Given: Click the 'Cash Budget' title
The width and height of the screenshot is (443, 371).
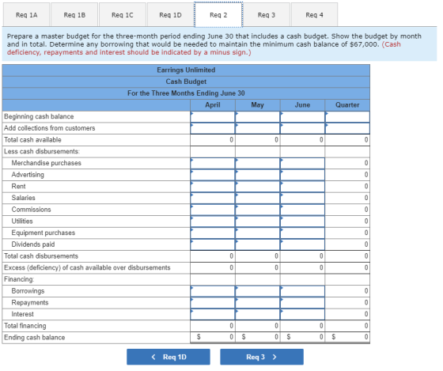Looking at the screenshot, I should pyautogui.click(x=186, y=81).
